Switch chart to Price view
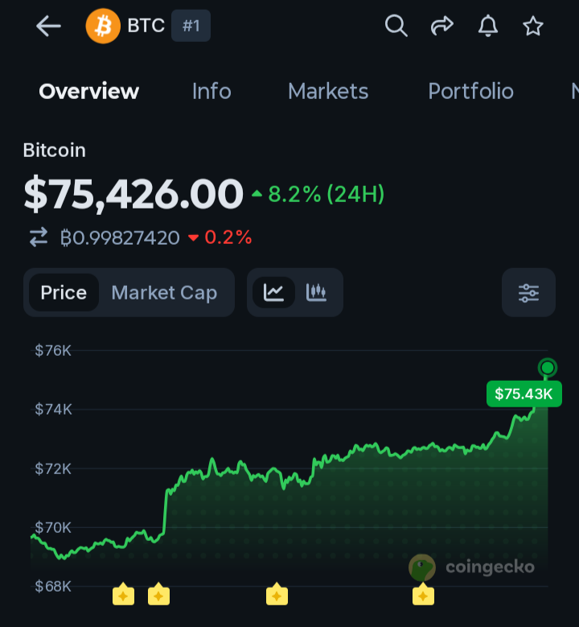 pyautogui.click(x=64, y=293)
